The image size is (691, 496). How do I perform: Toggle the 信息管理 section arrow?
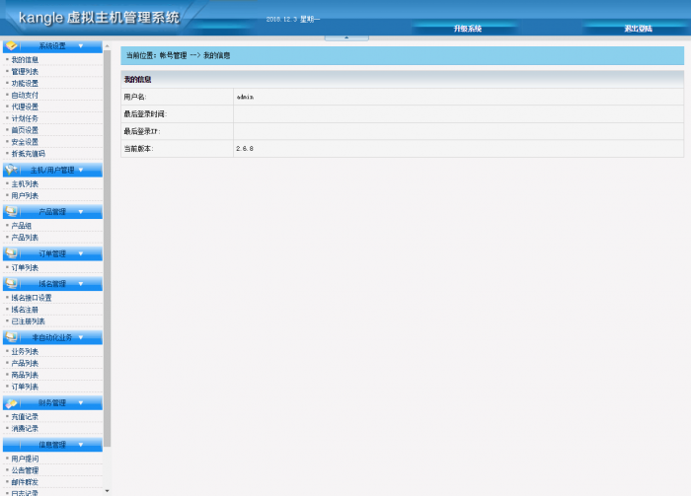click(x=80, y=445)
